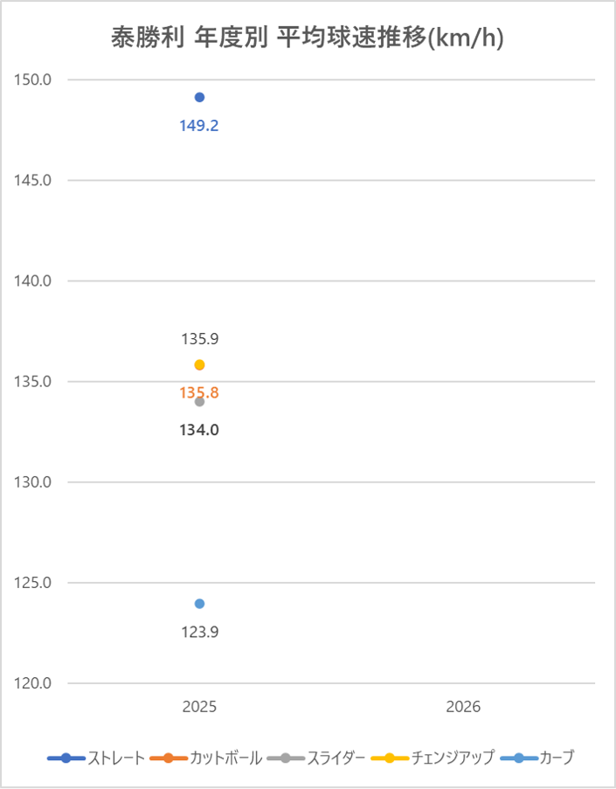Select the 135.9 data label
Viewport: 616px width, 789px height.
(x=199, y=339)
